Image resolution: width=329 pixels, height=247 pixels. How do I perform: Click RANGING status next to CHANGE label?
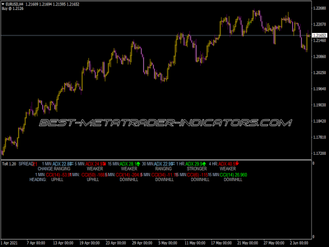pyautogui.click(x=62, y=169)
